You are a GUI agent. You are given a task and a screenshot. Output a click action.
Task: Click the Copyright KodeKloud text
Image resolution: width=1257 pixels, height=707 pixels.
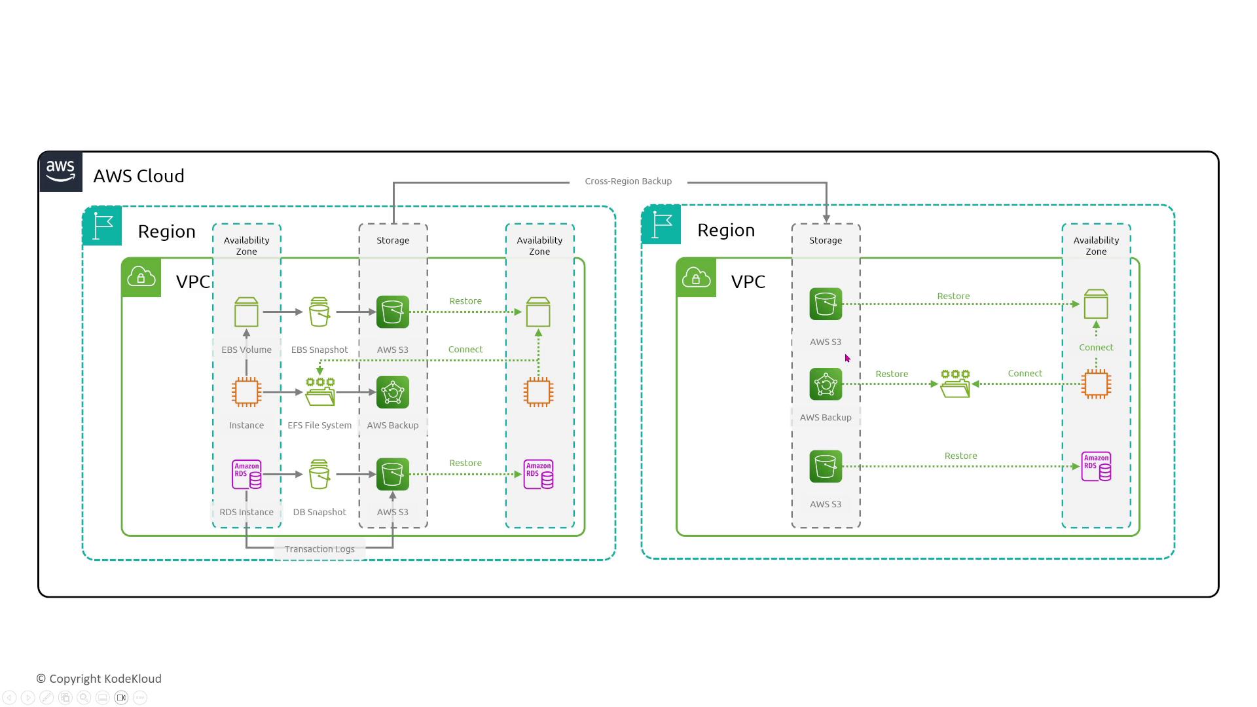click(99, 679)
